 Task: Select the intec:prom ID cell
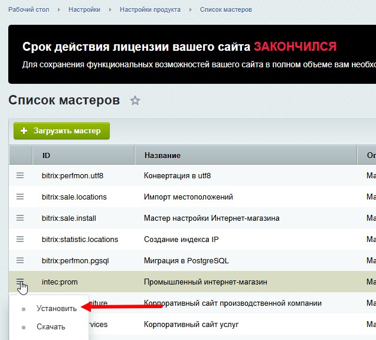[x=60, y=282]
